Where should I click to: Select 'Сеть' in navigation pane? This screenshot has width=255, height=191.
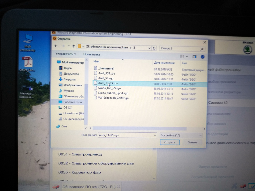pyautogui.click(x=62, y=126)
